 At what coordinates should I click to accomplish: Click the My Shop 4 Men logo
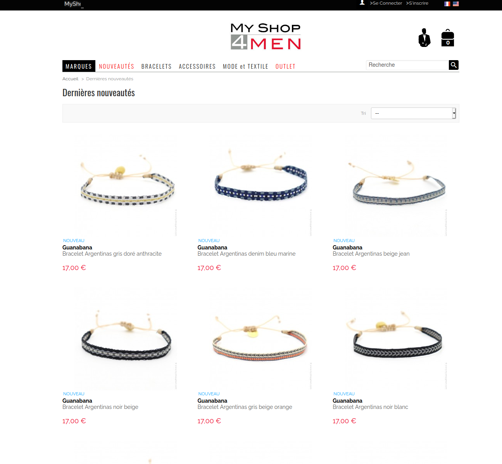click(x=266, y=36)
